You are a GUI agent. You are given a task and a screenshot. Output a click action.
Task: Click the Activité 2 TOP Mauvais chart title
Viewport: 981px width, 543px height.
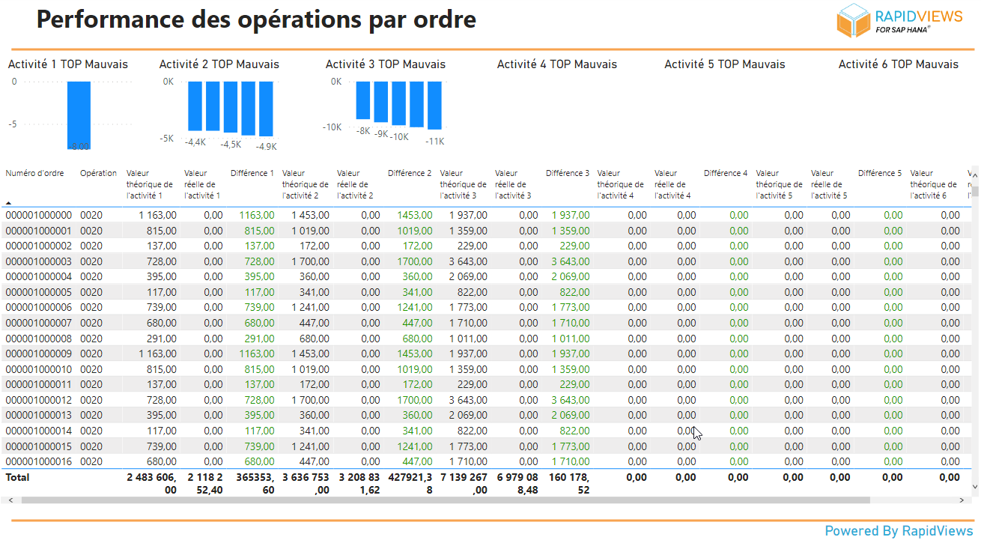219,64
